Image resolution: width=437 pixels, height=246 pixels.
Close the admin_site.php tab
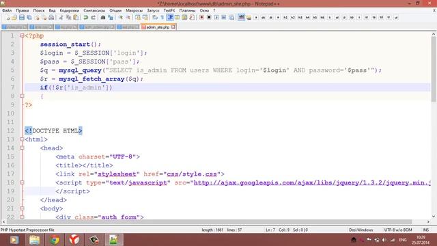coord(173,27)
